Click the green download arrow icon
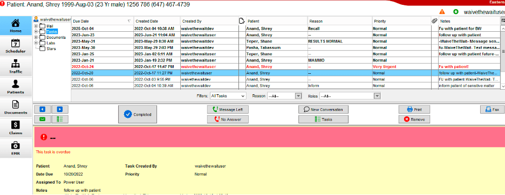 pyautogui.click(x=456, y=12)
